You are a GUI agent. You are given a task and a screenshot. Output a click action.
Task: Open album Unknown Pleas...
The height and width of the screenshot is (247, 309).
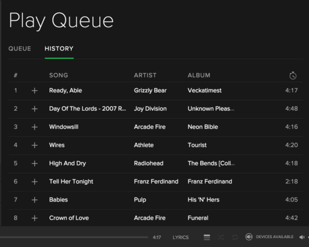pos(211,108)
